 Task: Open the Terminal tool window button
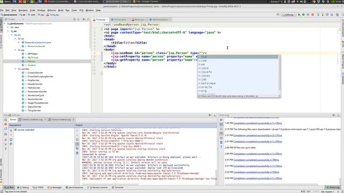click(x=118, y=188)
